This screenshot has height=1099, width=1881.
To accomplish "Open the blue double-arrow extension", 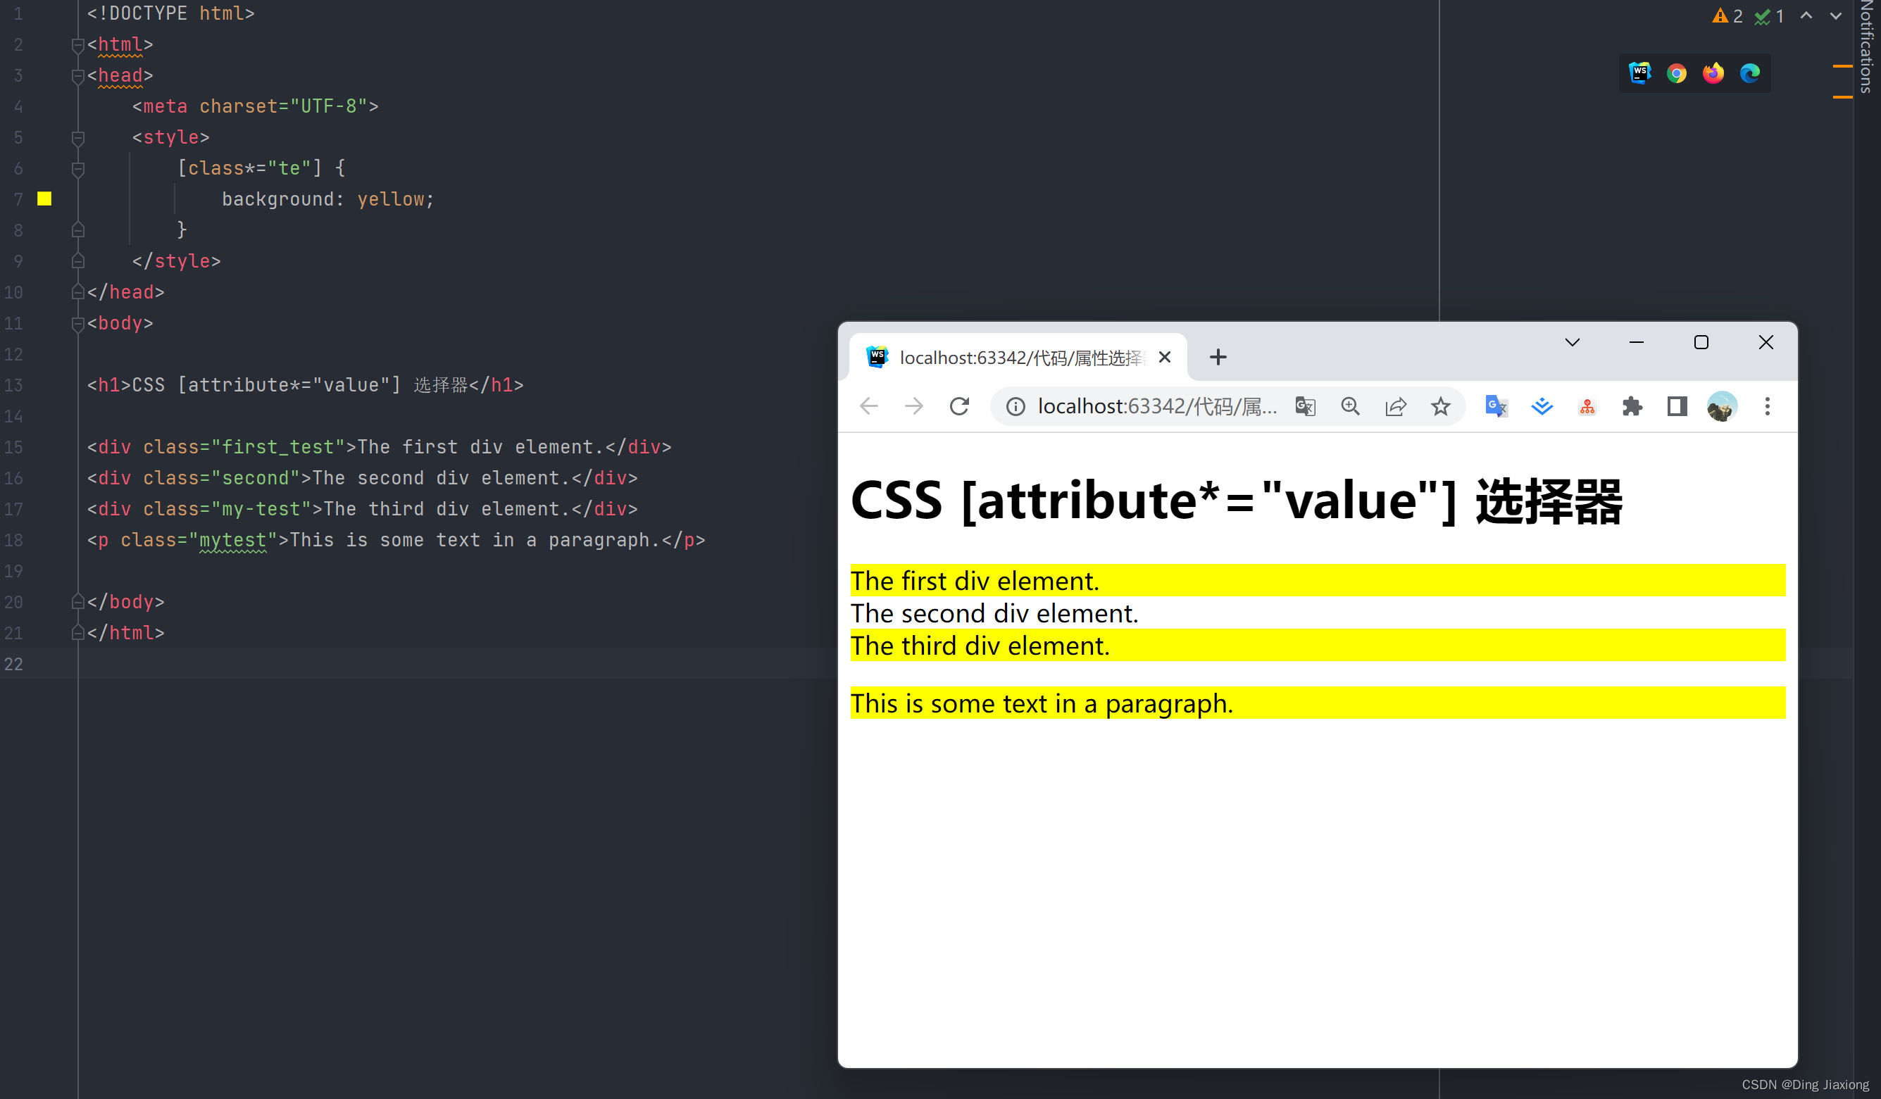I will 1542,407.
